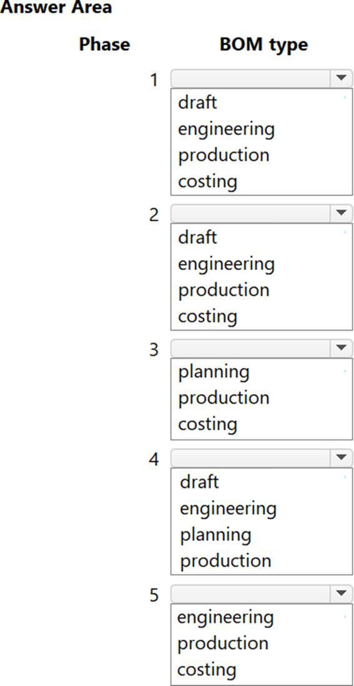Select draft in Phase 1 list
Image resolution: width=354 pixels, height=686 pixels.
click(x=197, y=103)
